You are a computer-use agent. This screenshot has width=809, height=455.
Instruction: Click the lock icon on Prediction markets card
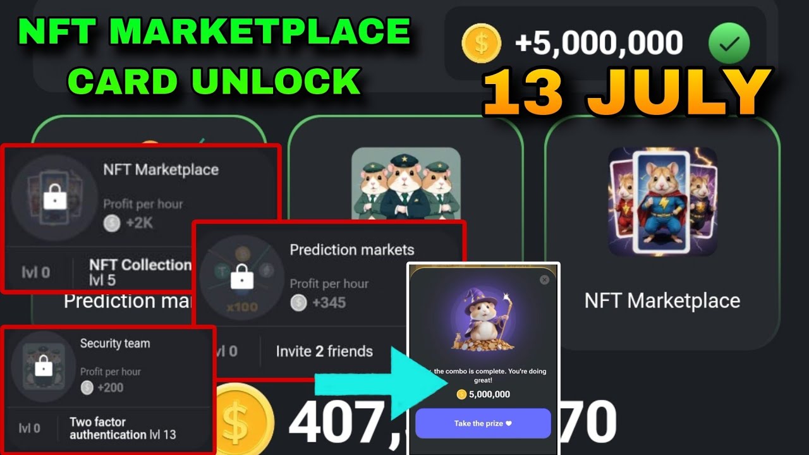pos(241,276)
